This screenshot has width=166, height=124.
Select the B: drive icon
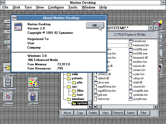point(8,32)
